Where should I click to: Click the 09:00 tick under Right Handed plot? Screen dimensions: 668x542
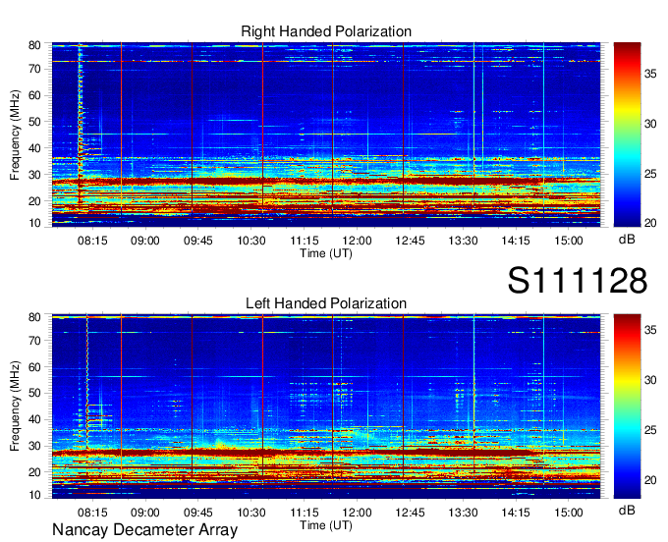click(144, 241)
